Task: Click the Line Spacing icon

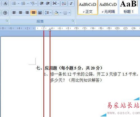Action: [47, 13]
